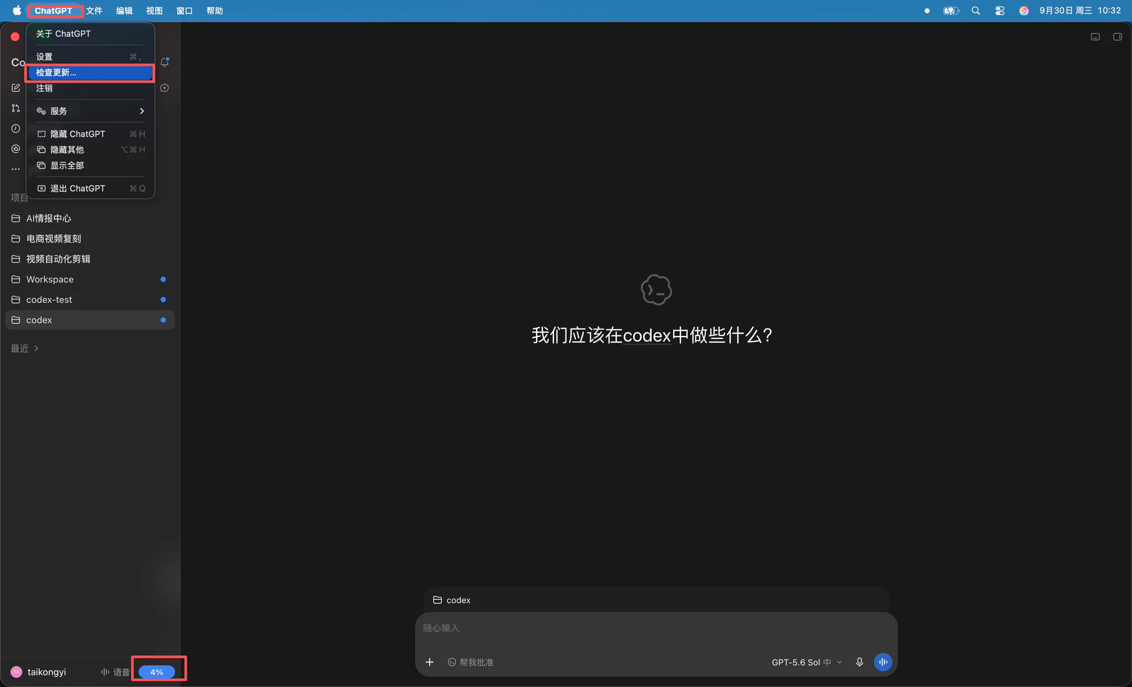
Task: Click the history clock icon in sidebar
Action: pyautogui.click(x=15, y=128)
